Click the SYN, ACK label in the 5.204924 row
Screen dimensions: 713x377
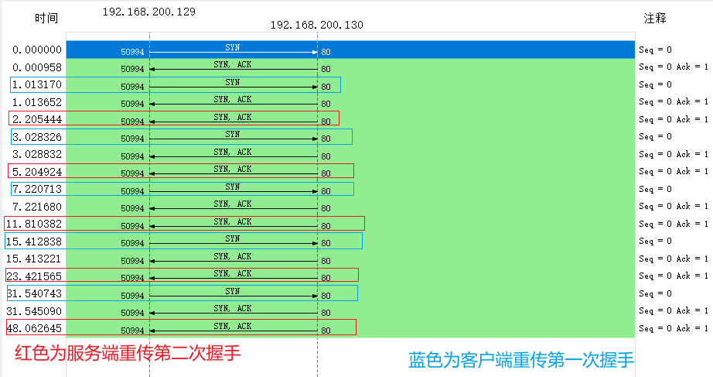click(x=232, y=169)
